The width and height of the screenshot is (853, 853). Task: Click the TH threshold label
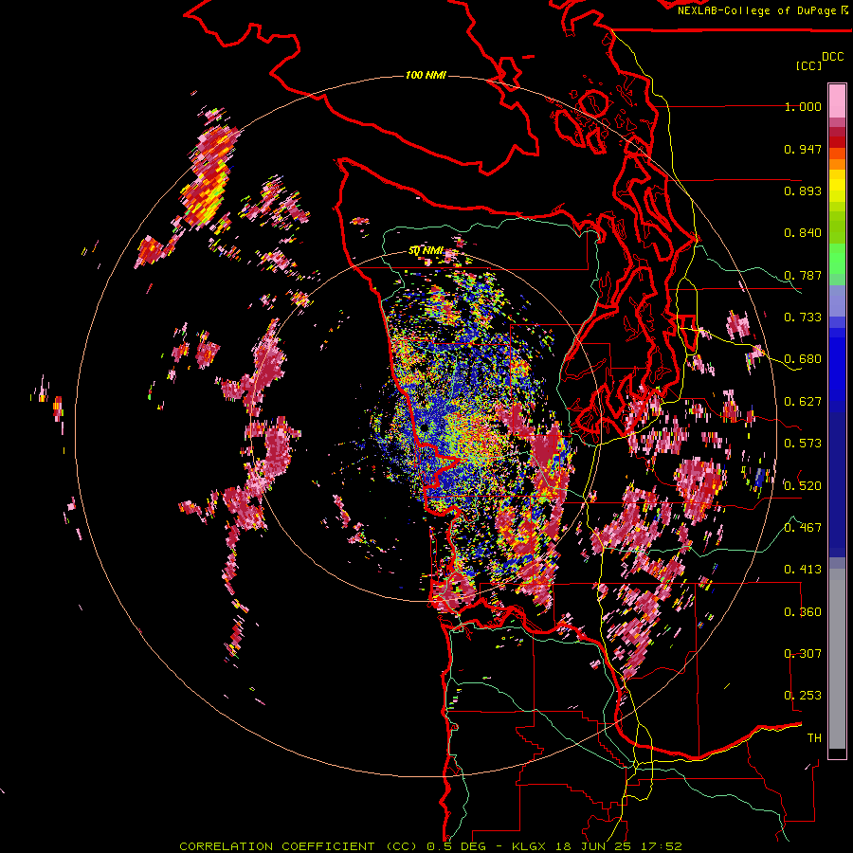[814, 738]
